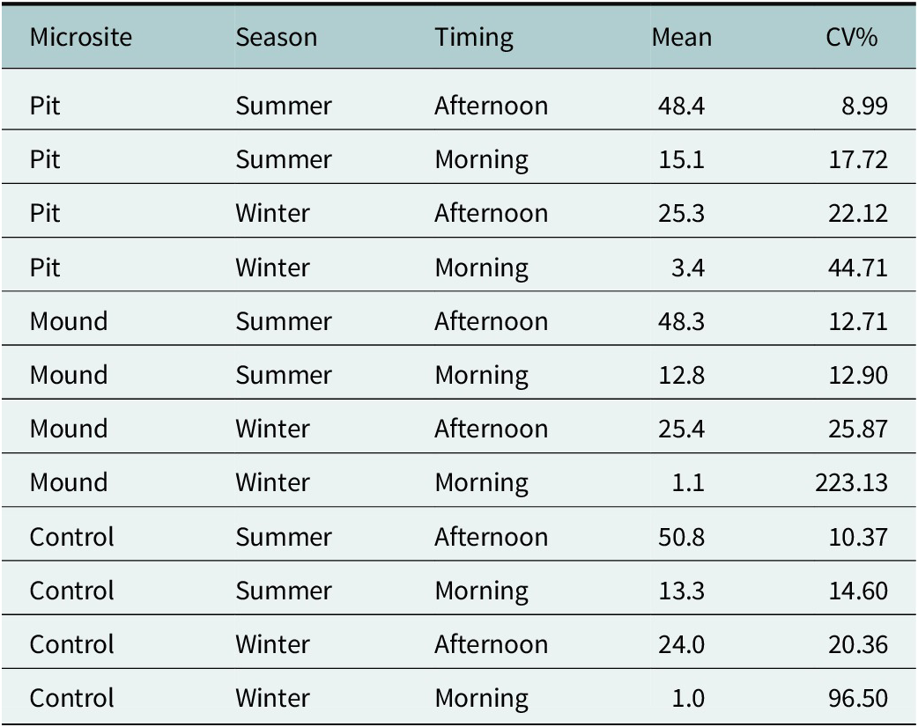The width and height of the screenshot is (918, 727).
Task: Click the CV% column header
Action: point(852,38)
